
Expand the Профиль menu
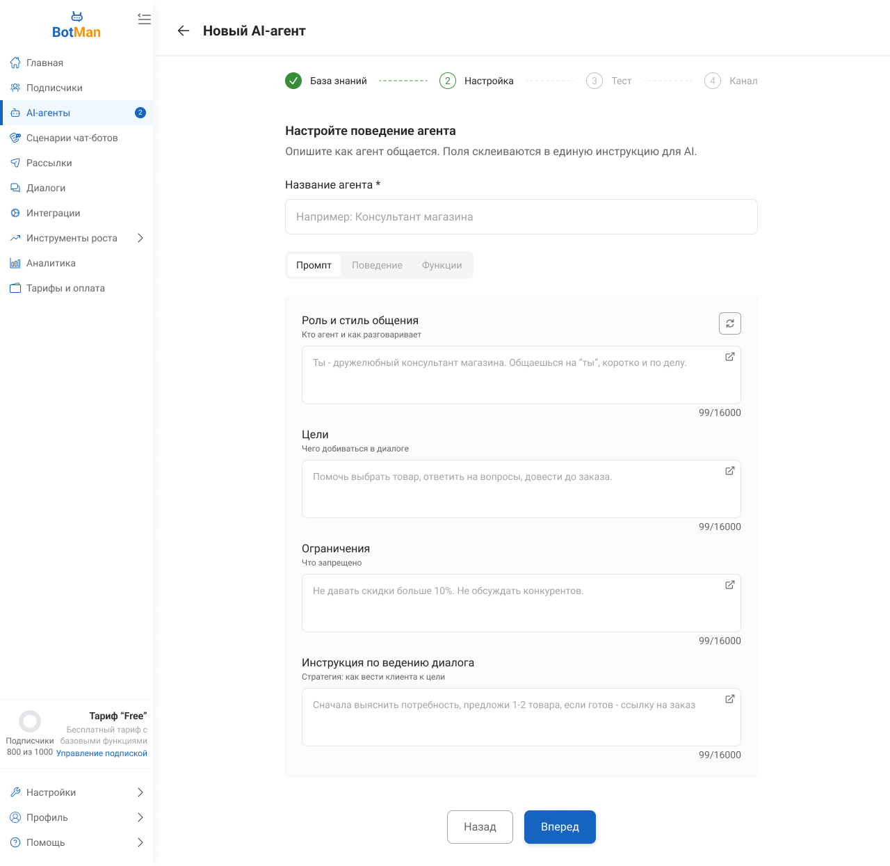[140, 817]
